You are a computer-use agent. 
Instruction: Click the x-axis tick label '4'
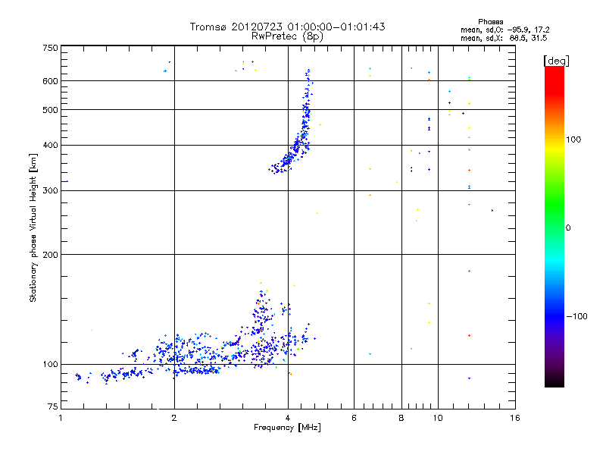[288, 418]
